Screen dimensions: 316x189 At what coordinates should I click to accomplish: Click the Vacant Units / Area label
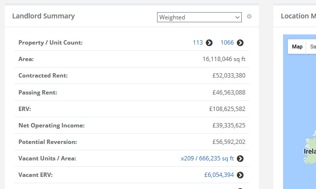47,158
